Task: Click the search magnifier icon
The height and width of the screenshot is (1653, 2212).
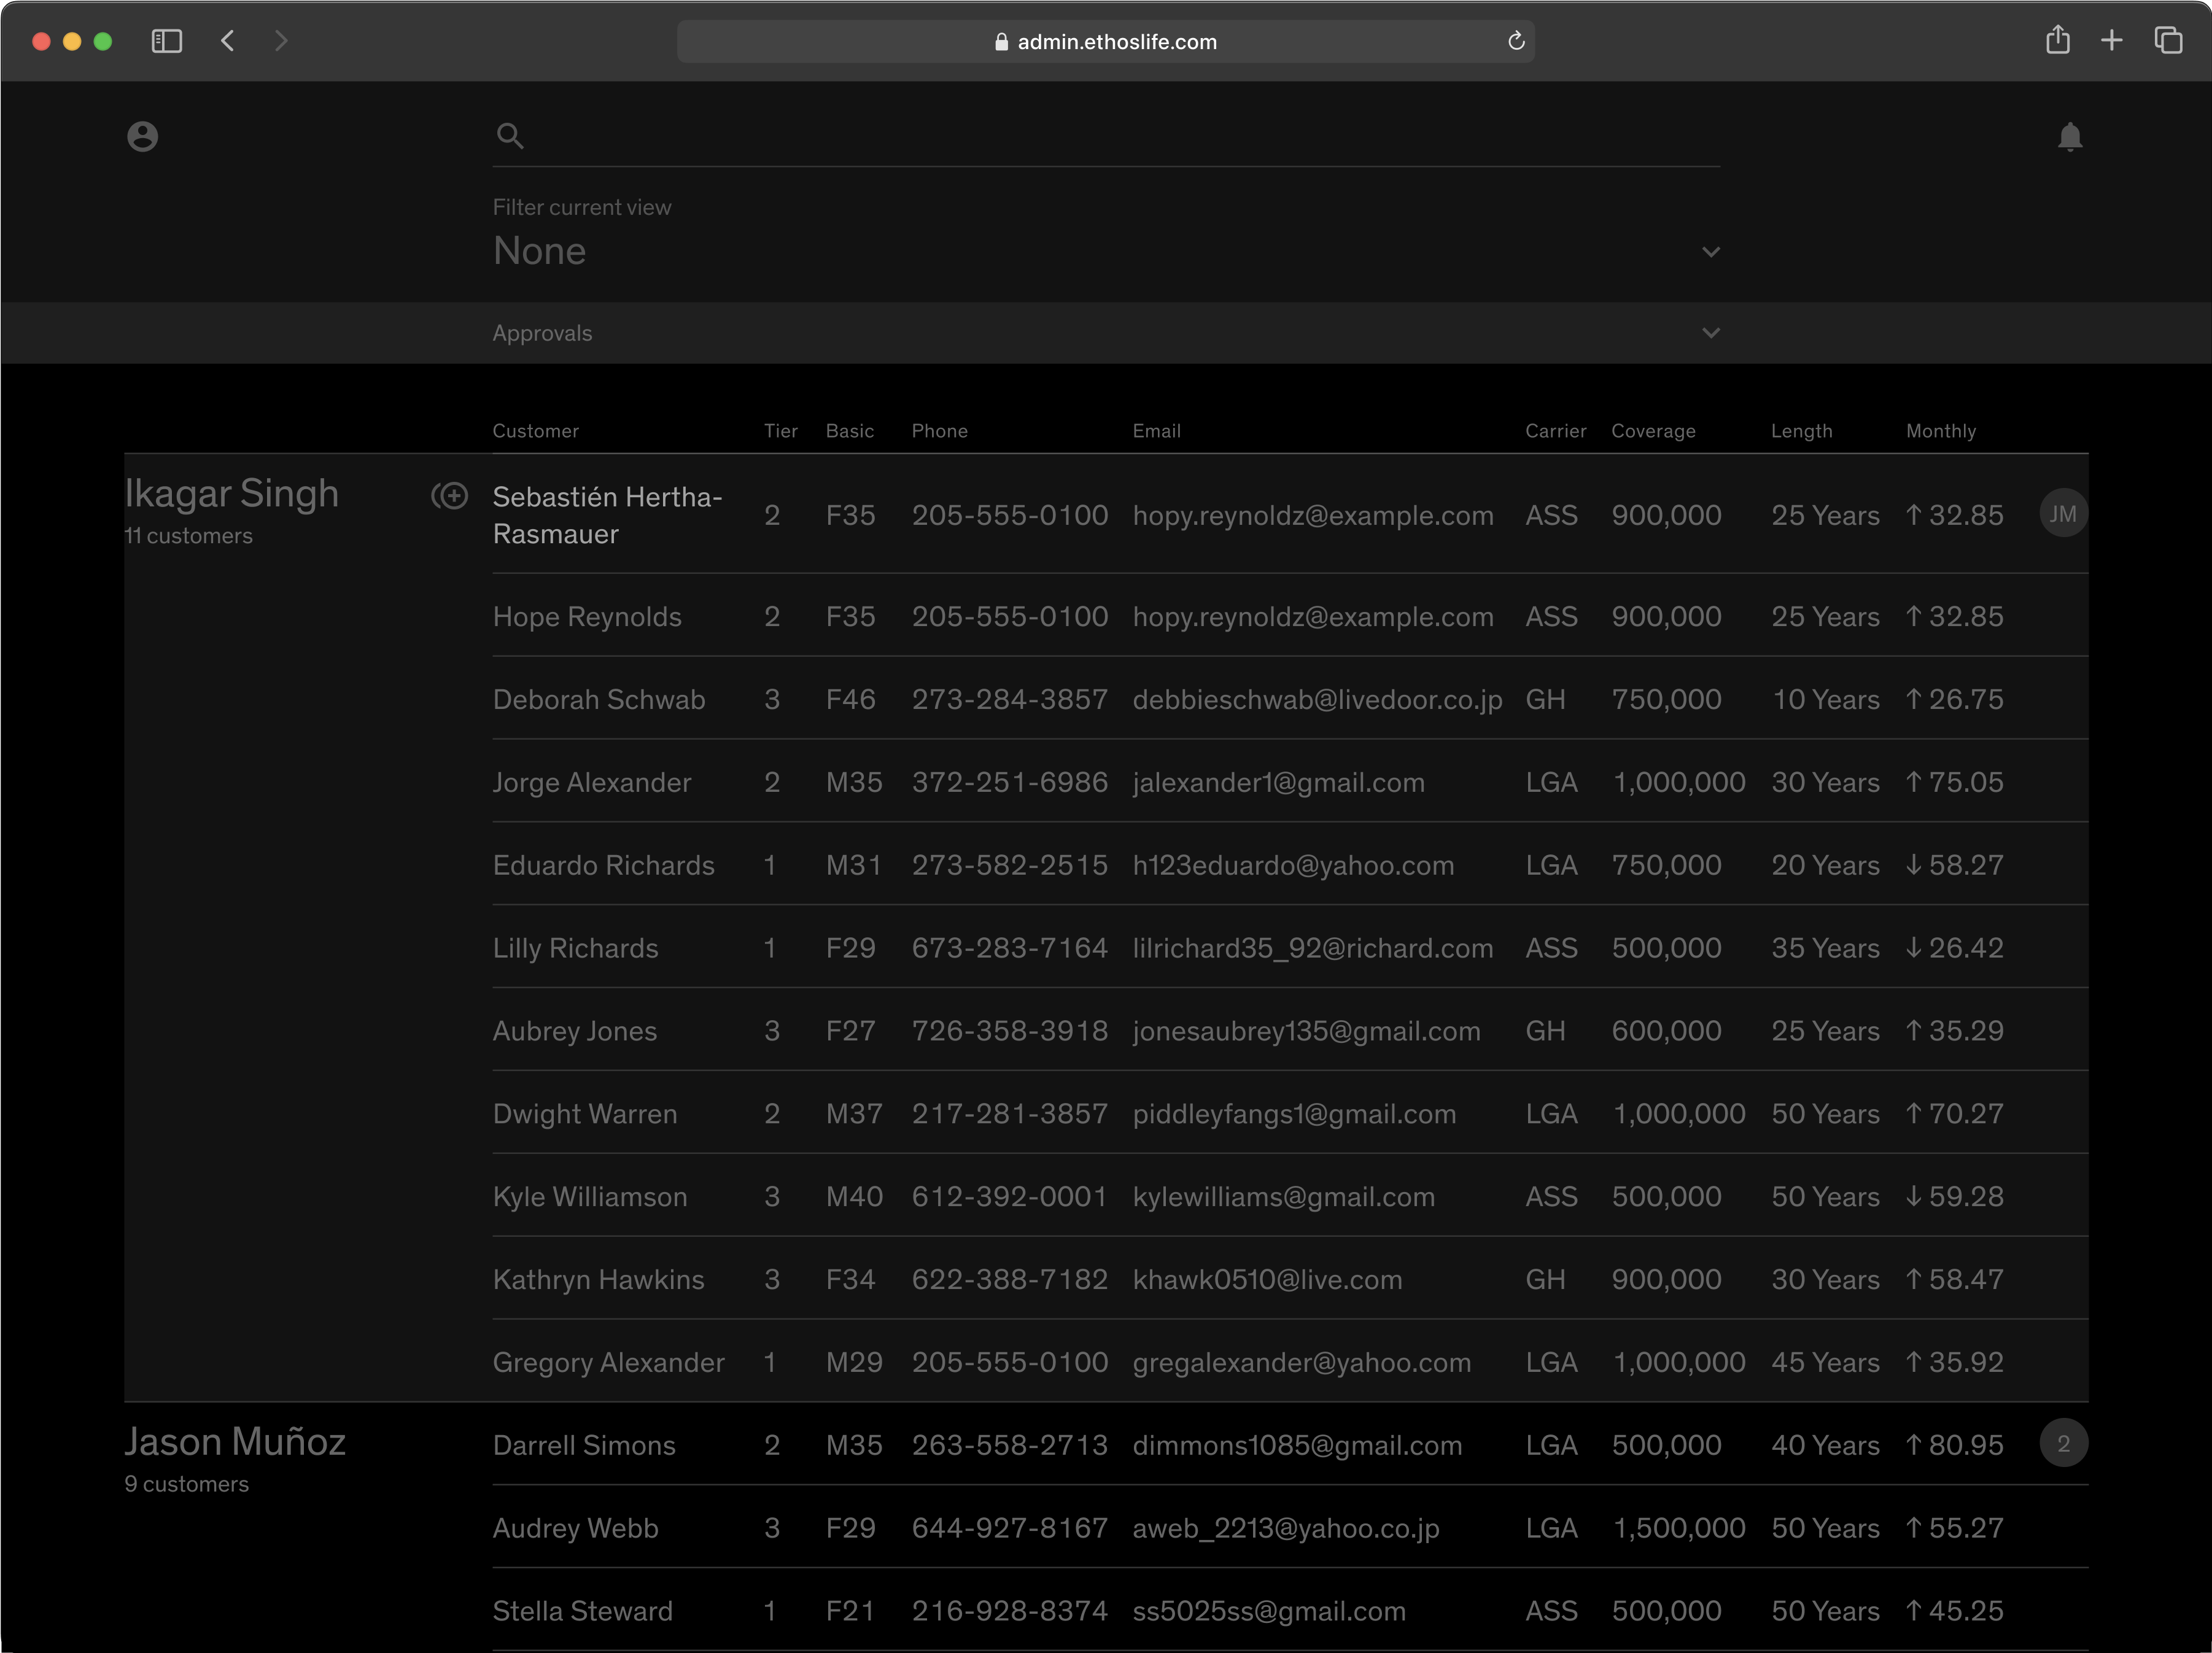Action: coord(510,136)
